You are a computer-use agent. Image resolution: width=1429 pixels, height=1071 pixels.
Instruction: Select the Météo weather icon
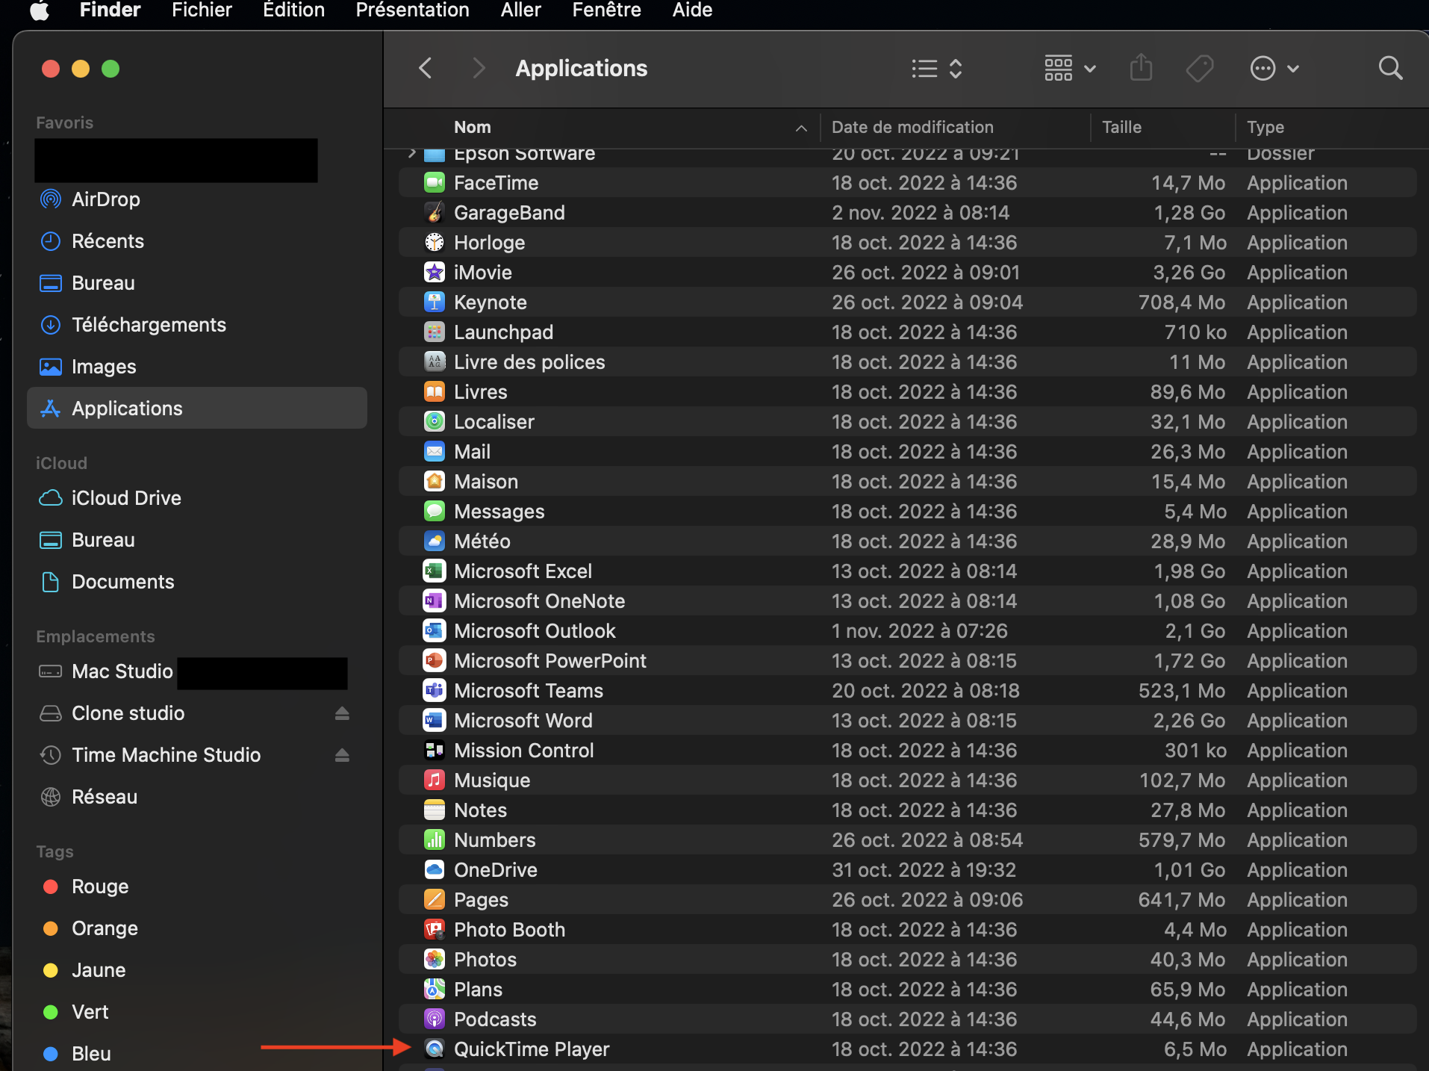coord(435,541)
